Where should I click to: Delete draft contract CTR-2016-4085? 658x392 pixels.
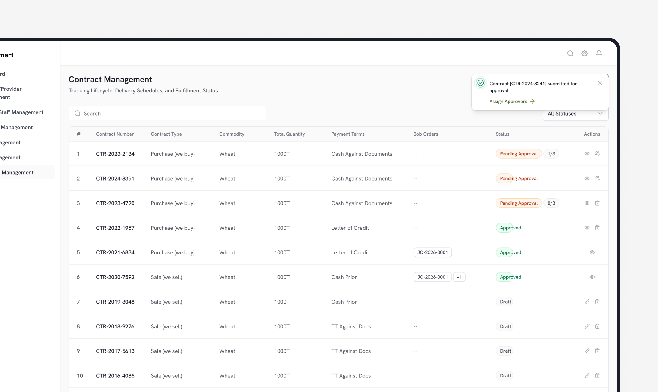(x=597, y=376)
